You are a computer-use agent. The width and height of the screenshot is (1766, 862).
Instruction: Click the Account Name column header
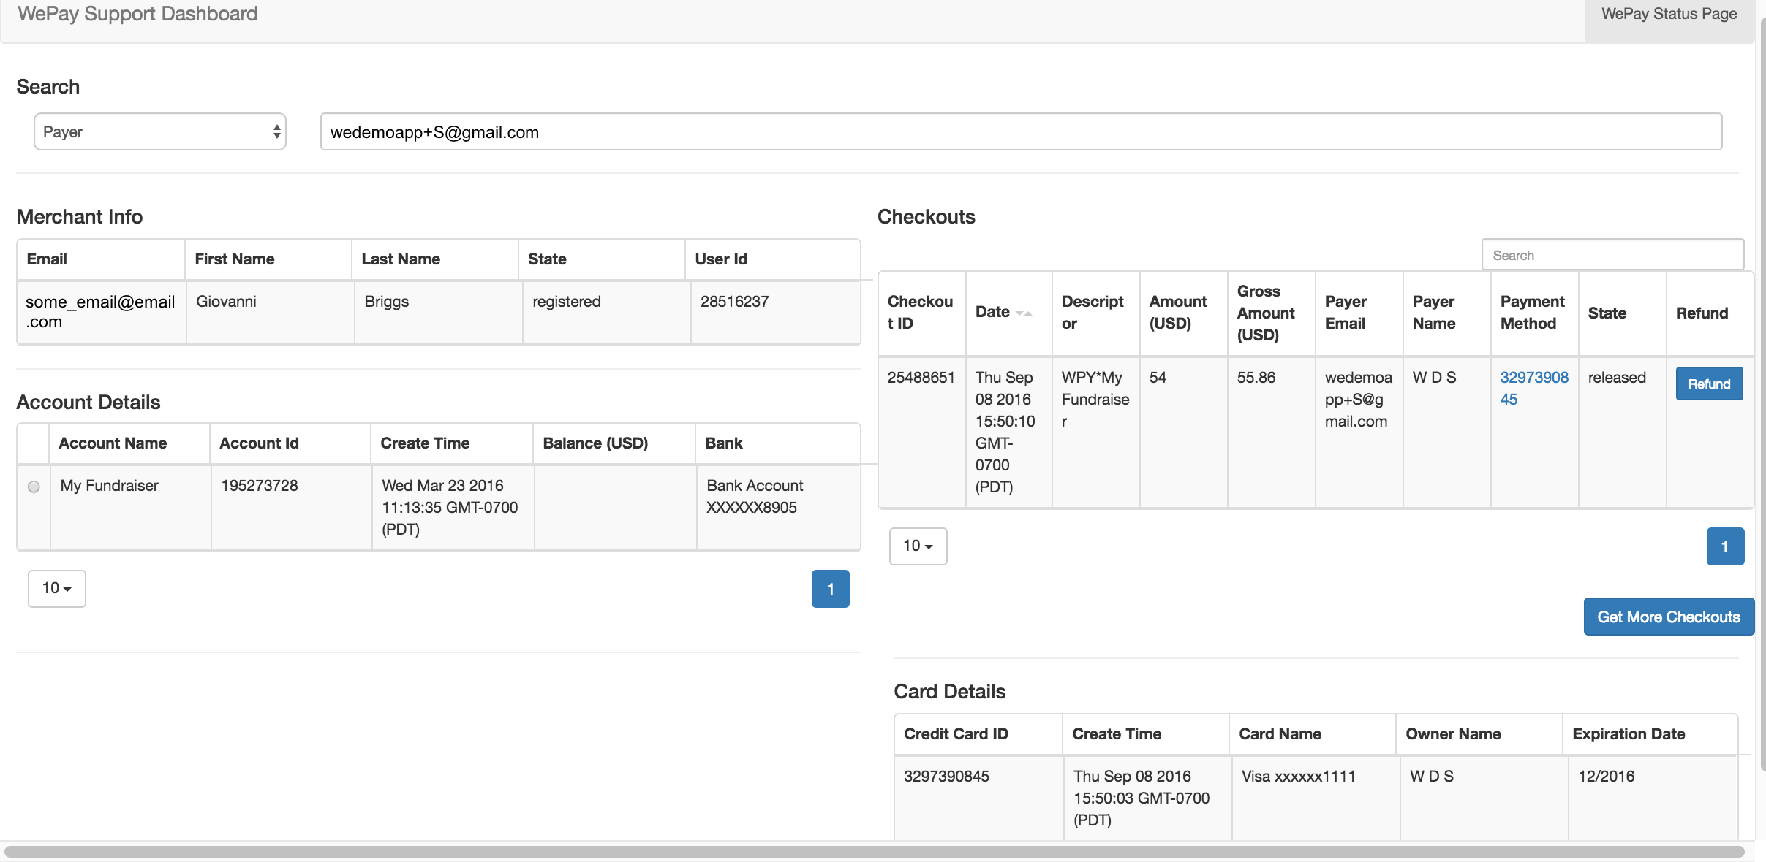129,443
